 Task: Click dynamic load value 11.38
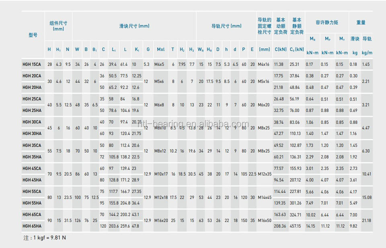[279, 64]
